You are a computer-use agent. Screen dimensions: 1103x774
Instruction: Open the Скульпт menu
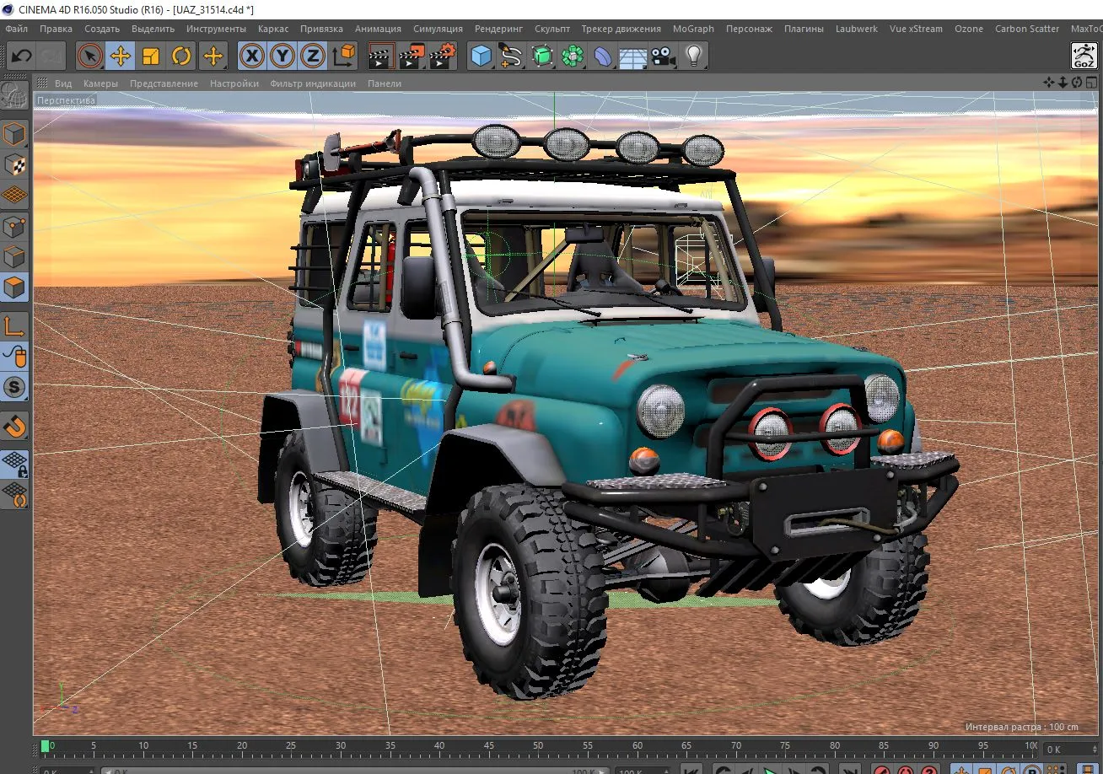[x=552, y=29]
